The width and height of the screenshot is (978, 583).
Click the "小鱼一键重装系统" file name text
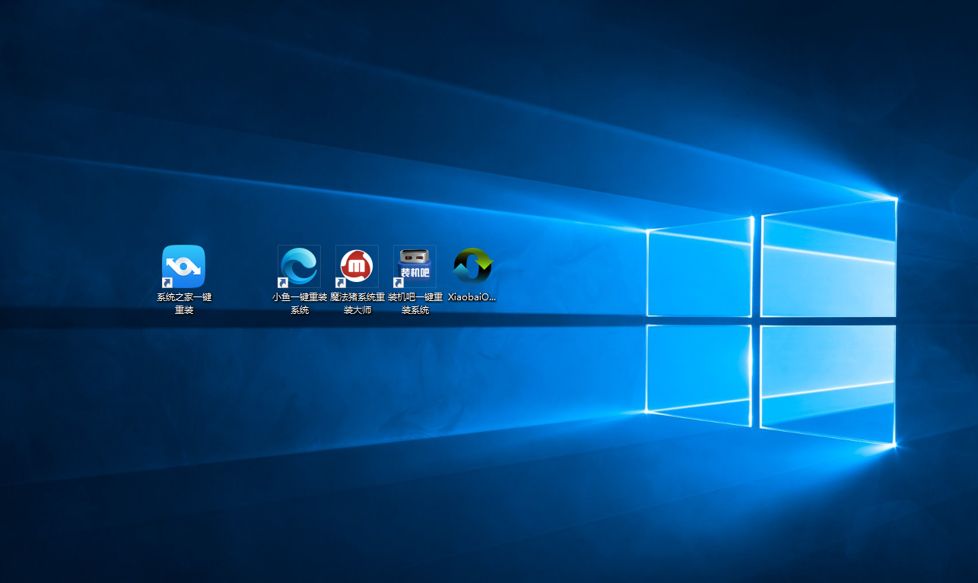pos(300,303)
